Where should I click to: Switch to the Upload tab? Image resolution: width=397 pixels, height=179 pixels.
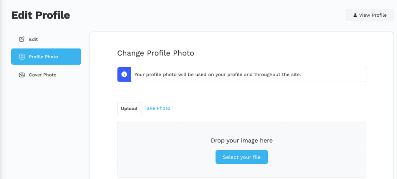(x=129, y=109)
